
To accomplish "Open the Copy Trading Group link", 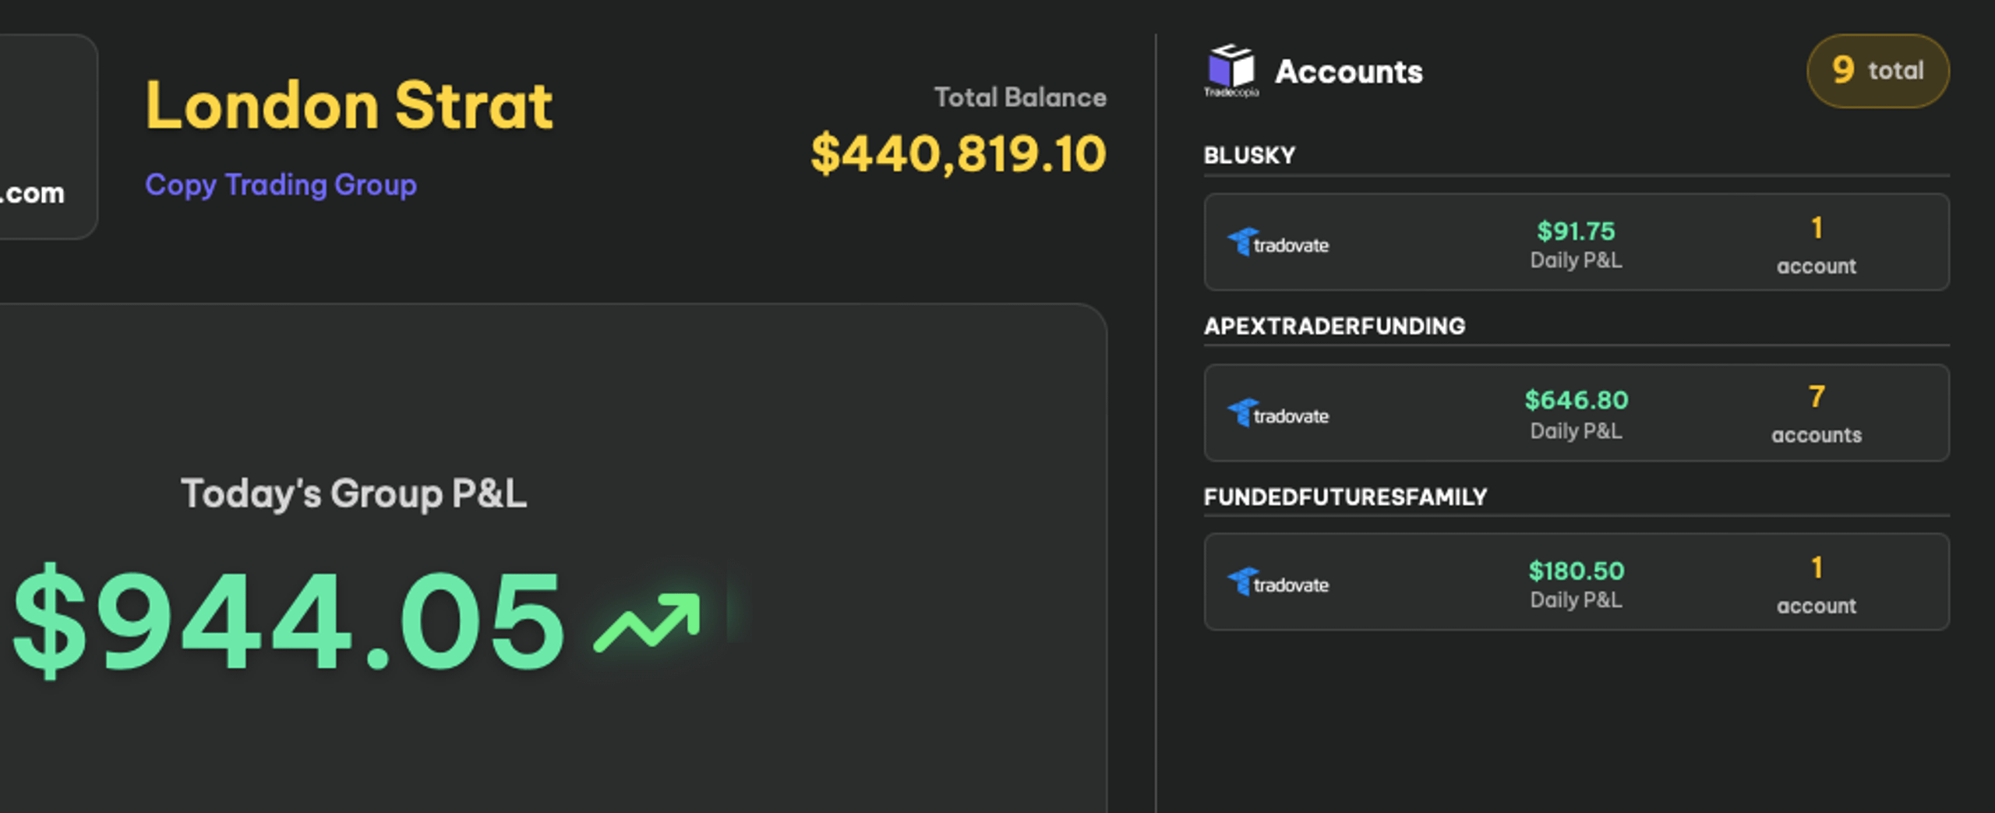I will point(281,185).
